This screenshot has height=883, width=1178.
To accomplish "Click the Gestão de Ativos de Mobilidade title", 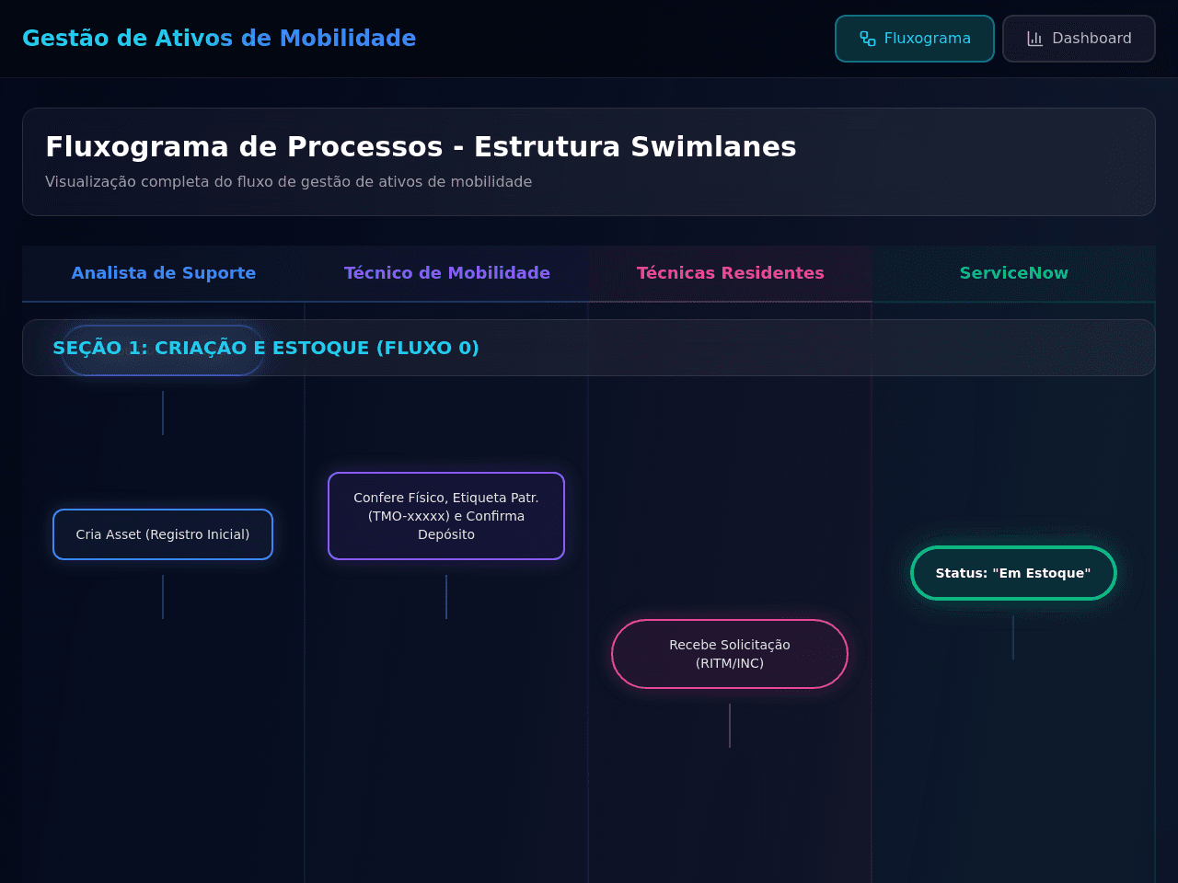I will [219, 39].
